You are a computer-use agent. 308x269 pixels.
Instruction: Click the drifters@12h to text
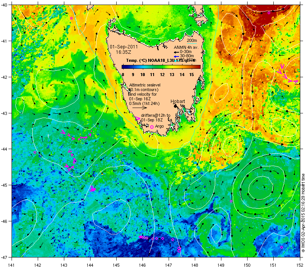(156, 115)
